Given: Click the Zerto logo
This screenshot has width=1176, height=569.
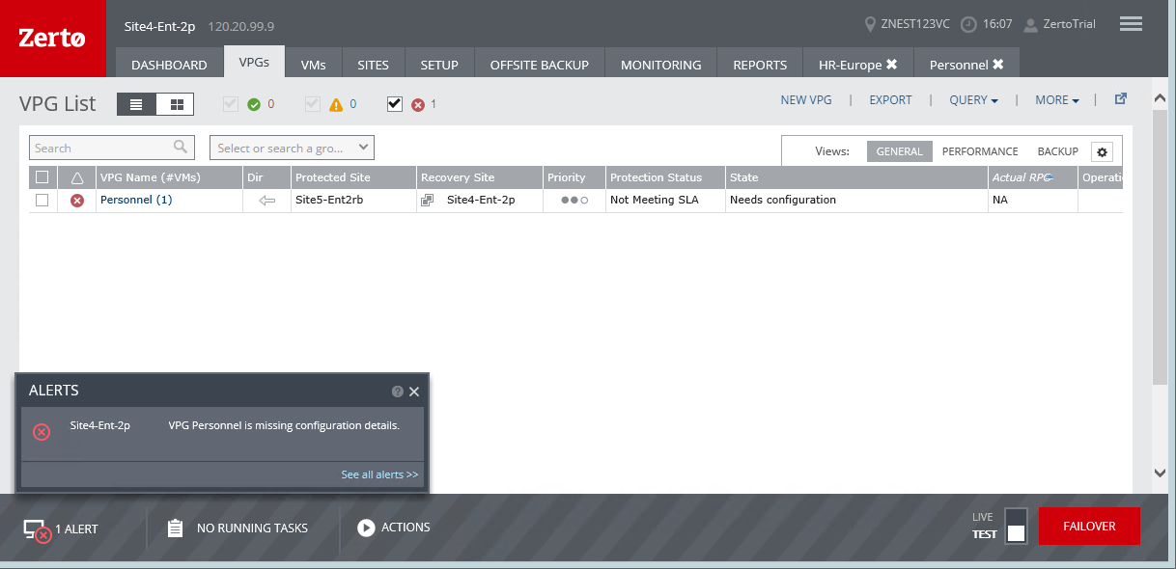Looking at the screenshot, I should (x=52, y=39).
